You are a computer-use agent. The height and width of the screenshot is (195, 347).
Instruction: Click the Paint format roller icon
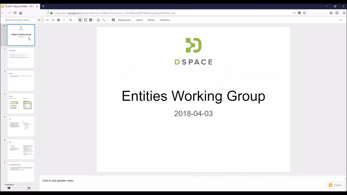(64, 20)
